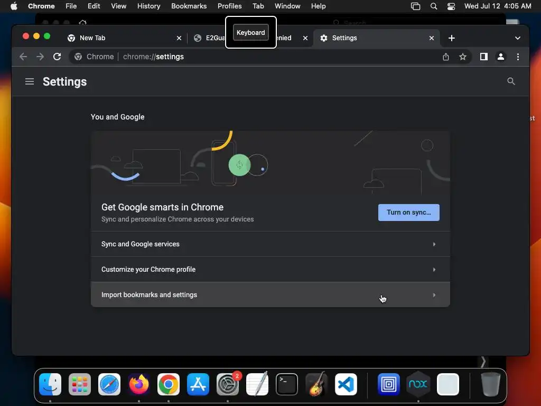
Task: Open the profile avatar menu
Action: click(x=501, y=57)
